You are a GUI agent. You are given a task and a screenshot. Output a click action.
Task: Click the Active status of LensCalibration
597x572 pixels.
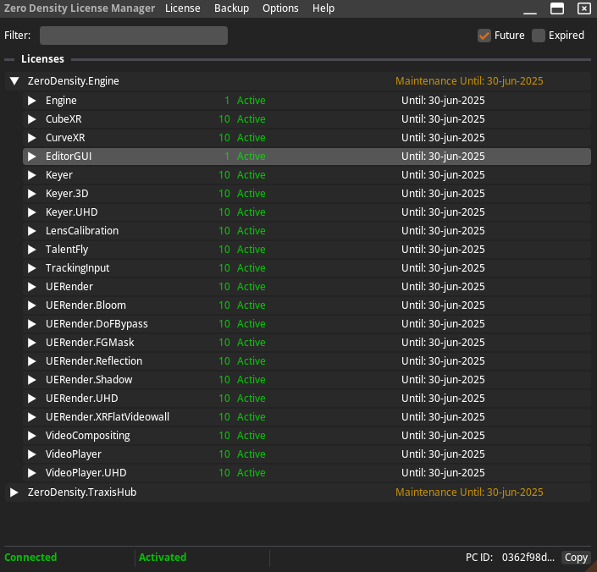click(251, 231)
